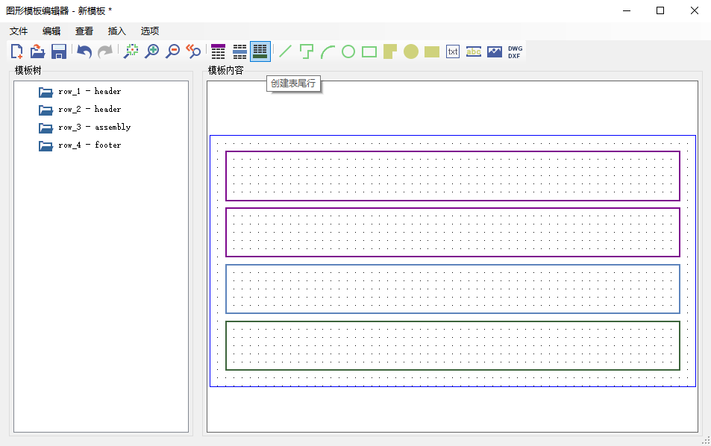Undo the last action
The width and height of the screenshot is (711, 446).
(84, 51)
